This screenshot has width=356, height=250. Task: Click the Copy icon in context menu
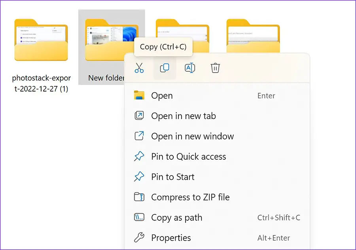point(165,68)
